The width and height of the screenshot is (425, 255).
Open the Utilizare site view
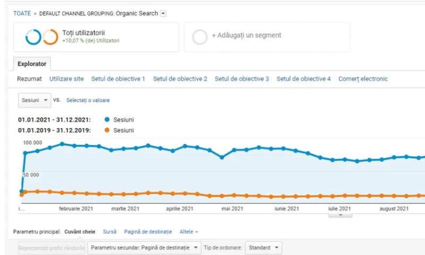pyautogui.click(x=66, y=79)
